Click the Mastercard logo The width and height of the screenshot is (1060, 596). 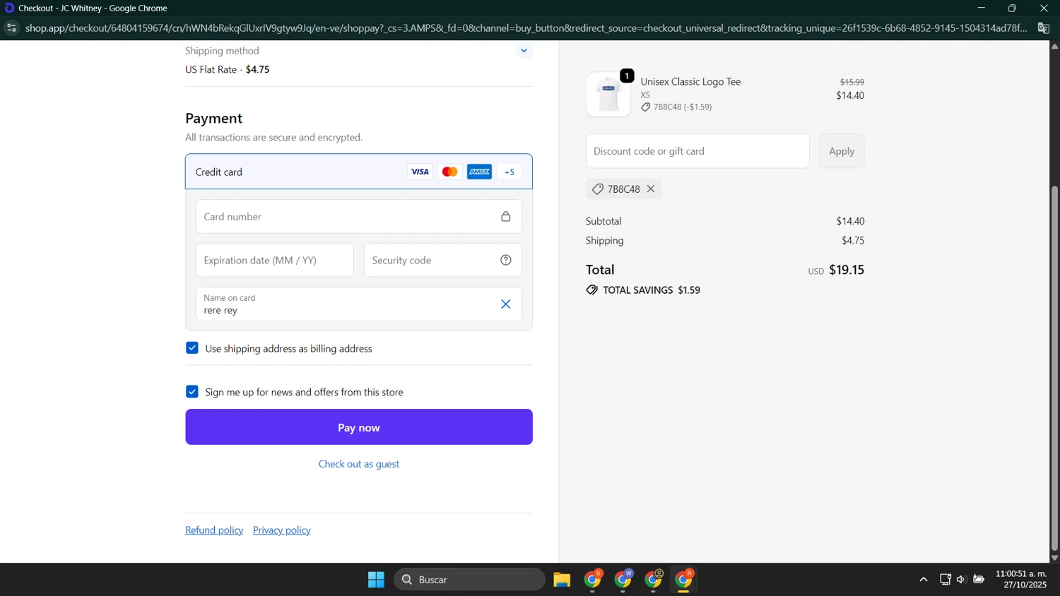click(x=449, y=172)
